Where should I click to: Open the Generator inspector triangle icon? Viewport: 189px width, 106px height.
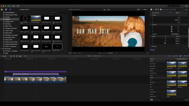(x=158, y=9)
